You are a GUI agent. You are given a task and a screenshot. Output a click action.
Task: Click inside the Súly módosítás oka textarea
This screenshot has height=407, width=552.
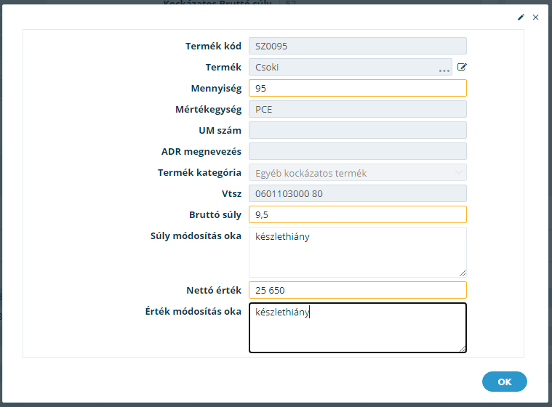358,252
